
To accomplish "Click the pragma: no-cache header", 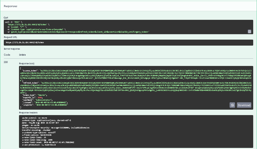I will click(x=31, y=125).
